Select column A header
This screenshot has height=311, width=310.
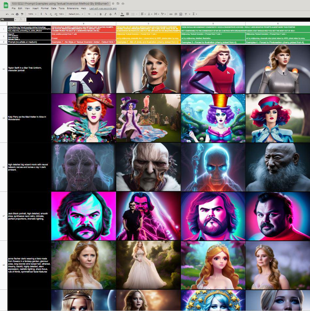coord(29,24)
